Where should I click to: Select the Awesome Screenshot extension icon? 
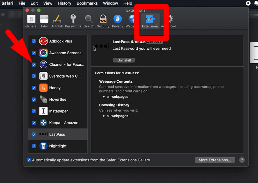[43, 53]
